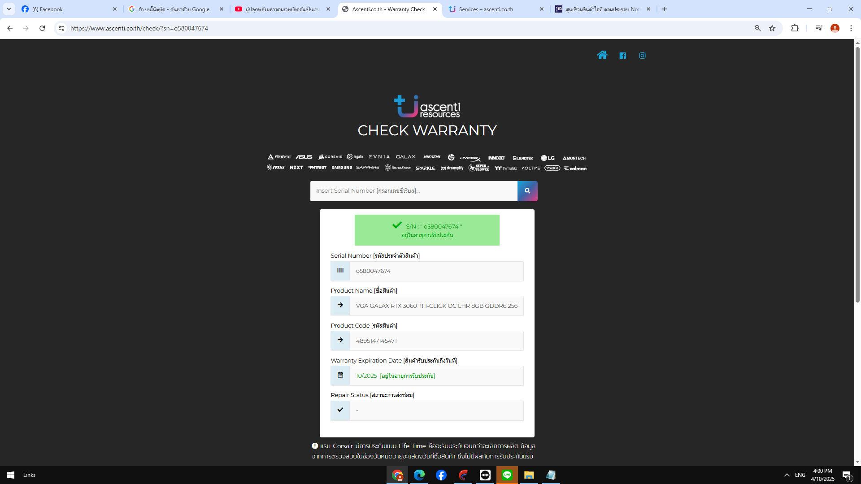861x484 pixels.
Task: Click the NZXT brand logo
Action: pos(296,168)
